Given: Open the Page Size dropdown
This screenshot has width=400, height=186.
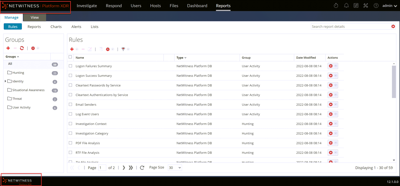Looking at the screenshot, I should click(x=175, y=168).
